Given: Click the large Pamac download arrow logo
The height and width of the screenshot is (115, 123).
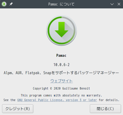Looking at the screenshot, I should tap(61, 30).
